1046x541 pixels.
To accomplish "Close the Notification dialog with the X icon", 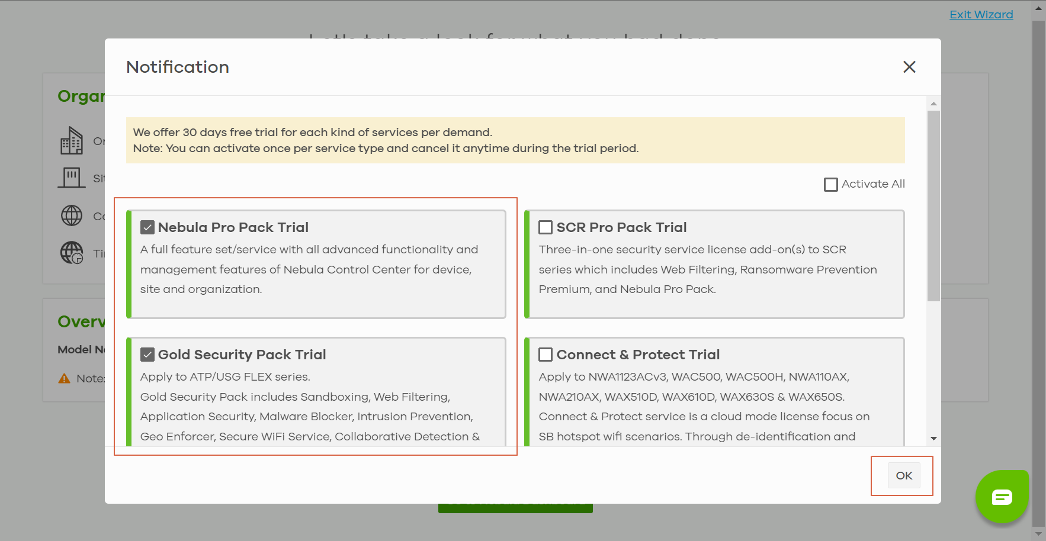I will [909, 67].
